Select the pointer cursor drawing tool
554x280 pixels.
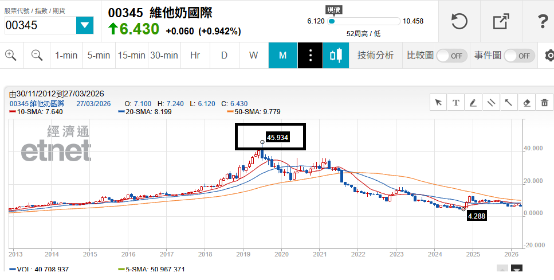[x=438, y=103]
